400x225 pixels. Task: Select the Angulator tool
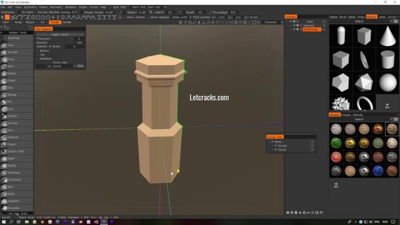tap(17, 201)
